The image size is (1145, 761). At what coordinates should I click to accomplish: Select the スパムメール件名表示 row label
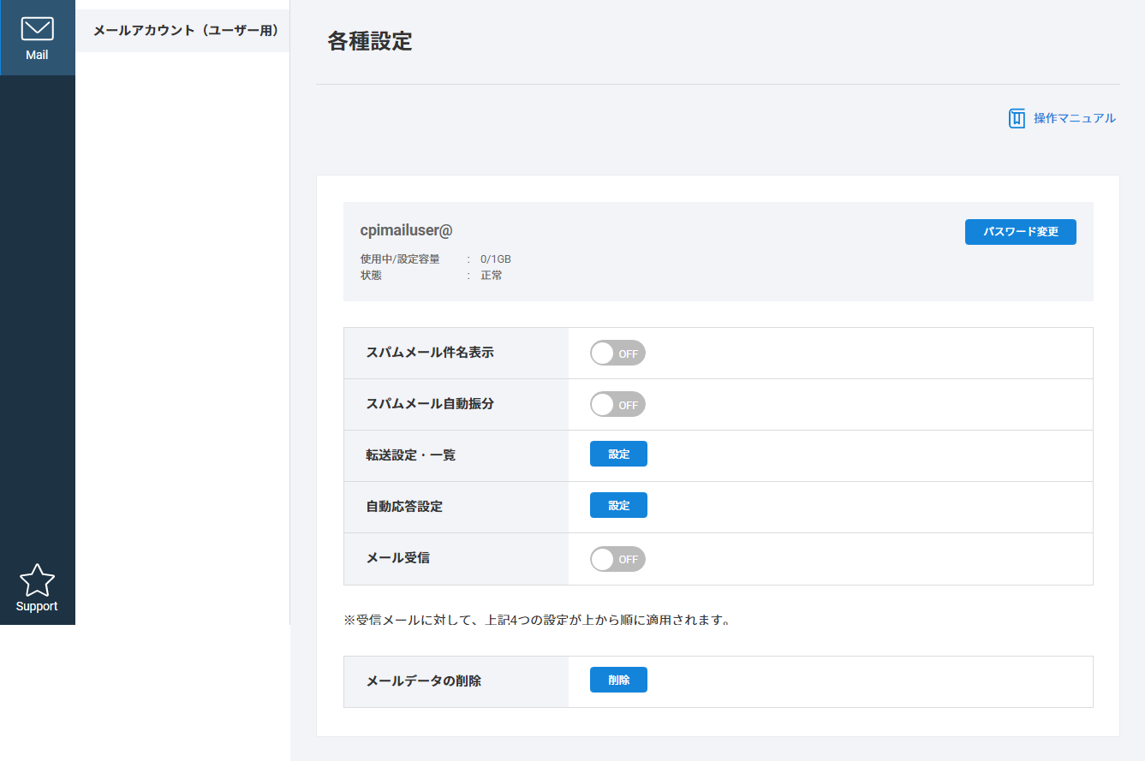click(x=430, y=353)
